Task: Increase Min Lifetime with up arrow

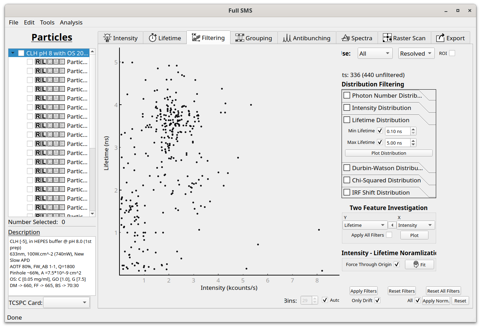Action: coord(413,129)
